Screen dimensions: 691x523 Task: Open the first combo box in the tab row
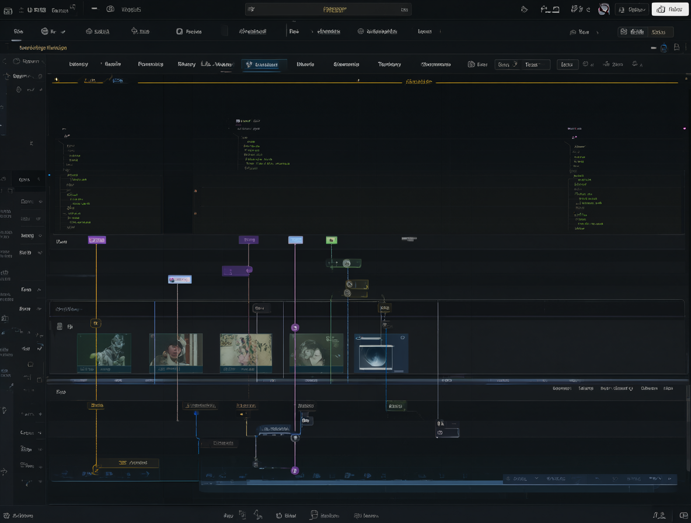point(508,65)
